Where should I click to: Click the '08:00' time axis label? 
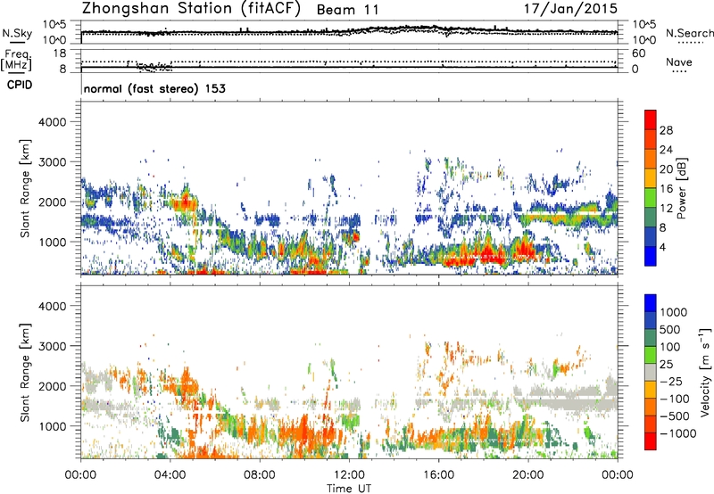point(260,475)
